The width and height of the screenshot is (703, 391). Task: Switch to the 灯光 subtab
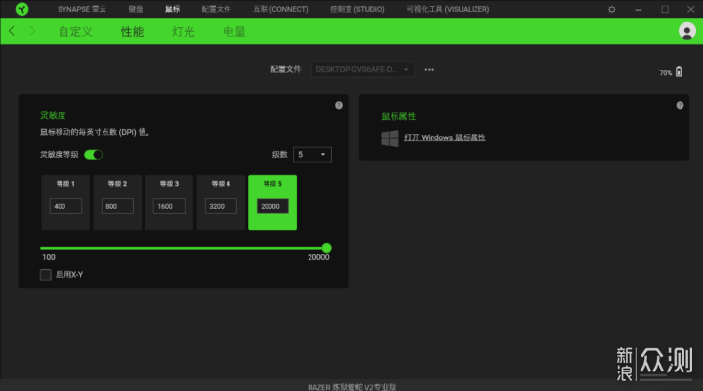point(183,32)
